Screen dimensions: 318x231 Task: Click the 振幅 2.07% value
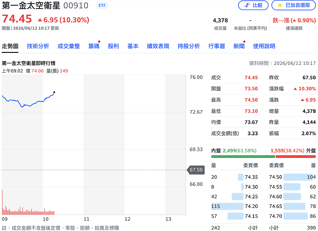coord(308,134)
